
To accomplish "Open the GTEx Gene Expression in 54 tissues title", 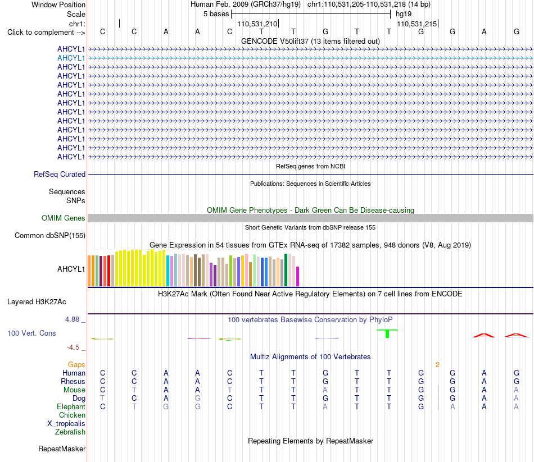I will tap(310, 245).
